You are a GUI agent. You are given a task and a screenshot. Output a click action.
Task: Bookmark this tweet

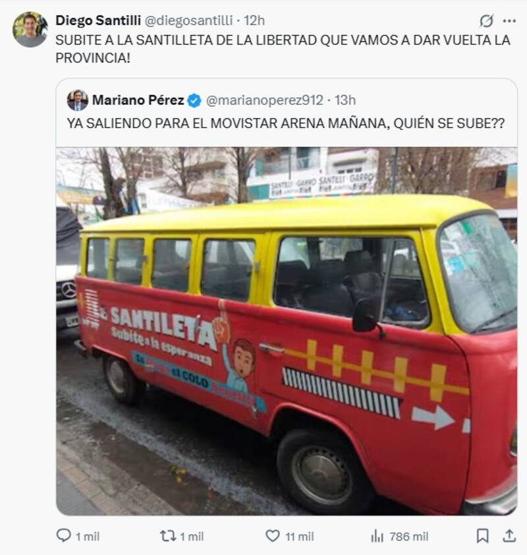pos(482,536)
